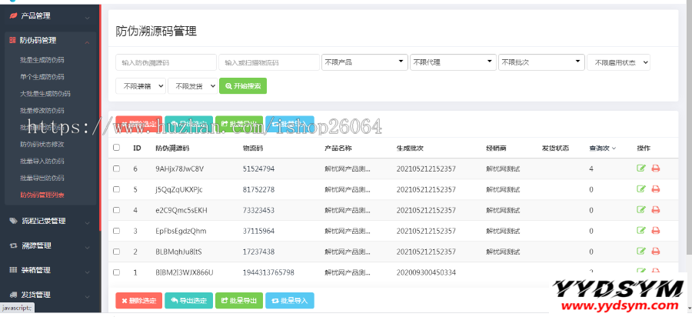The image size is (692, 317).
Task: Open 批量导入防伪码 sidebar menu item
Action: coord(42,161)
